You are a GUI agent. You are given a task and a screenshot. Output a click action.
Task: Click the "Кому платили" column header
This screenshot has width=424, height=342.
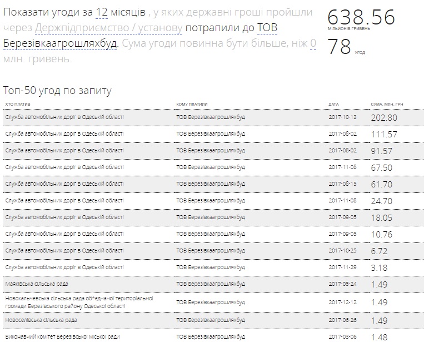[x=191, y=104]
